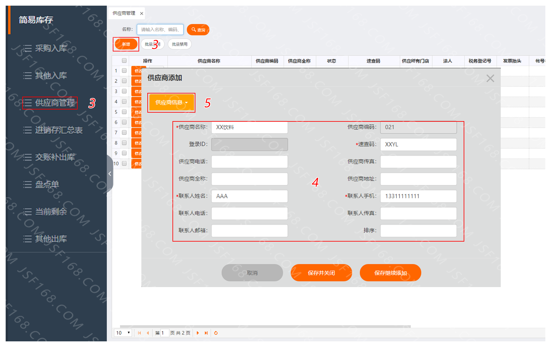Go to next page icon
551x347 pixels.
[x=198, y=333]
